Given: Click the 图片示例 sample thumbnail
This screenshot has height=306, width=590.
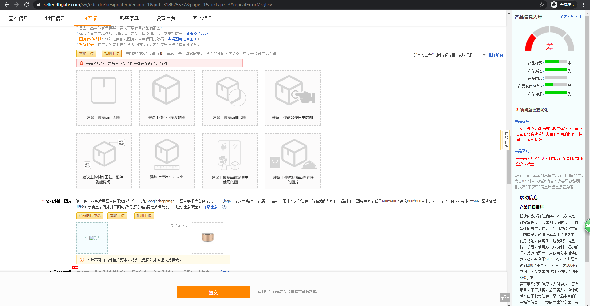Looking at the screenshot, I should click(207, 238).
